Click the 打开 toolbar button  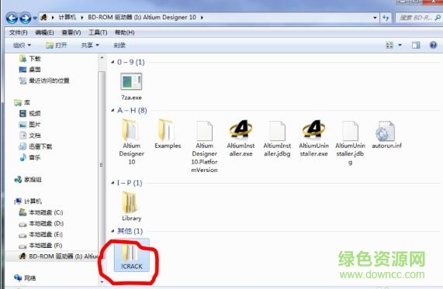coord(57,45)
